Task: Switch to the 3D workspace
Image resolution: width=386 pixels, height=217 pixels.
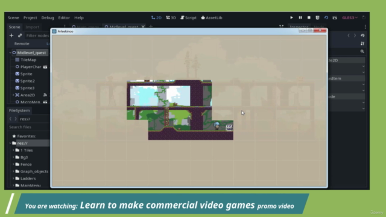Action: point(171,17)
